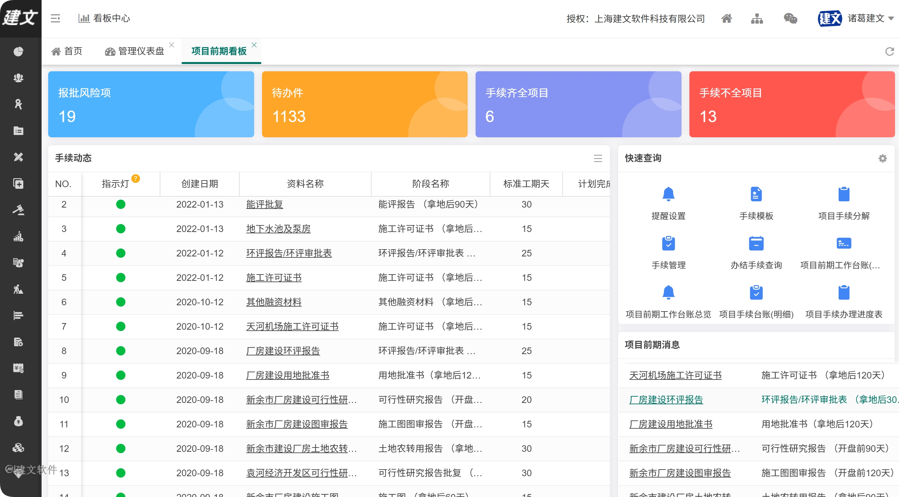Open the 看板中心 menu
The image size is (899, 497).
click(104, 18)
